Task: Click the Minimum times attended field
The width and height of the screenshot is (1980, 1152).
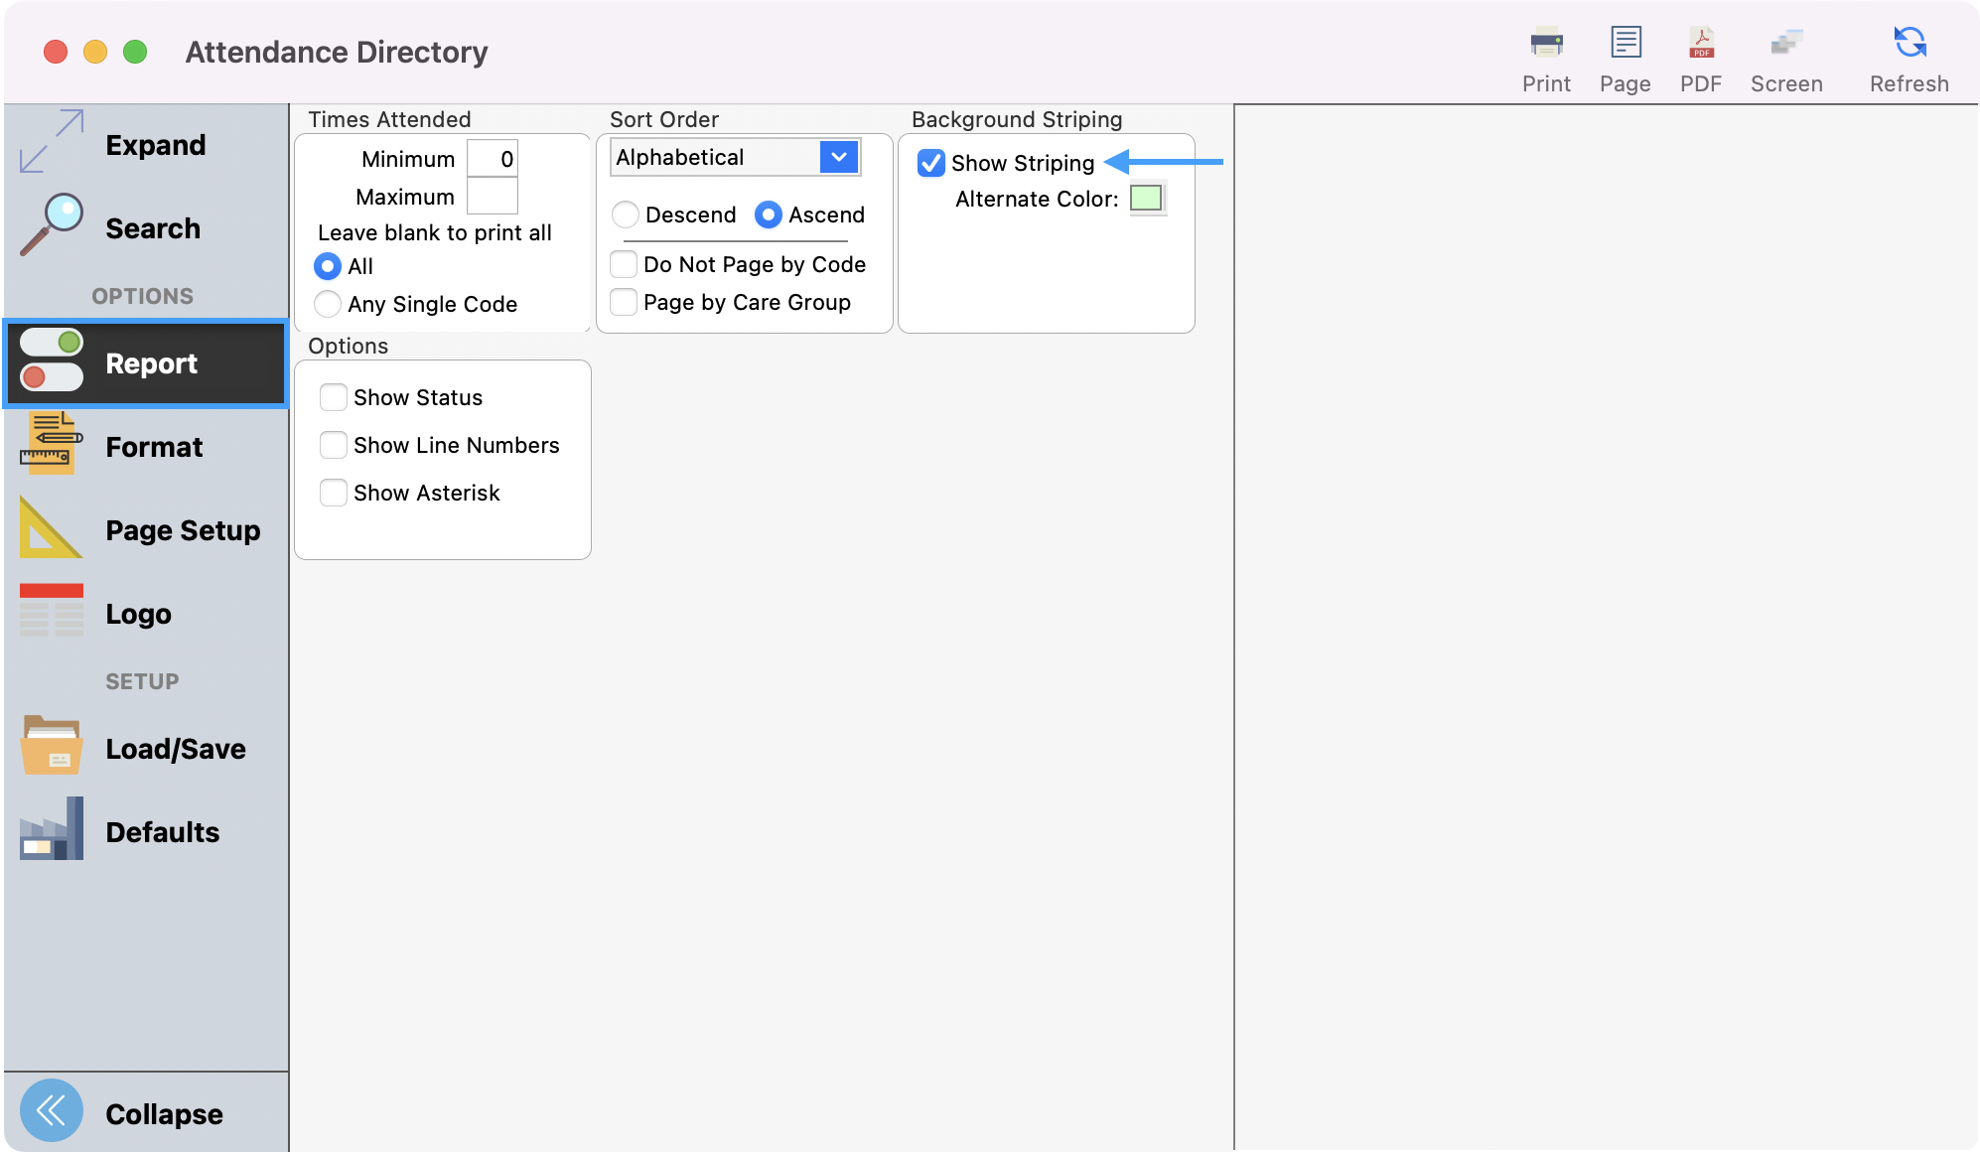Action: (x=494, y=158)
